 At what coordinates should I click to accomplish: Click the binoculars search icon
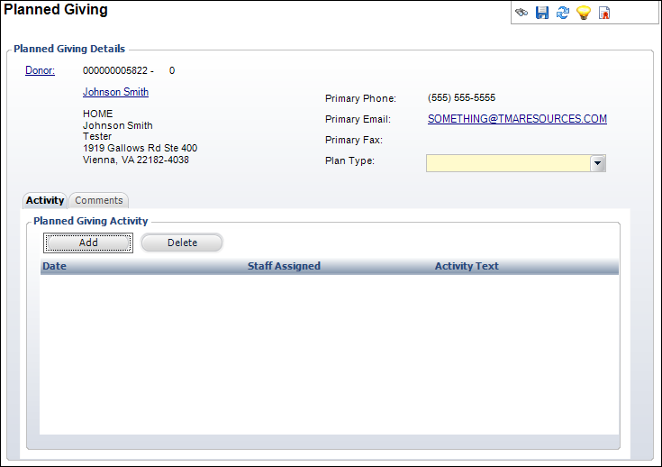[x=521, y=13]
